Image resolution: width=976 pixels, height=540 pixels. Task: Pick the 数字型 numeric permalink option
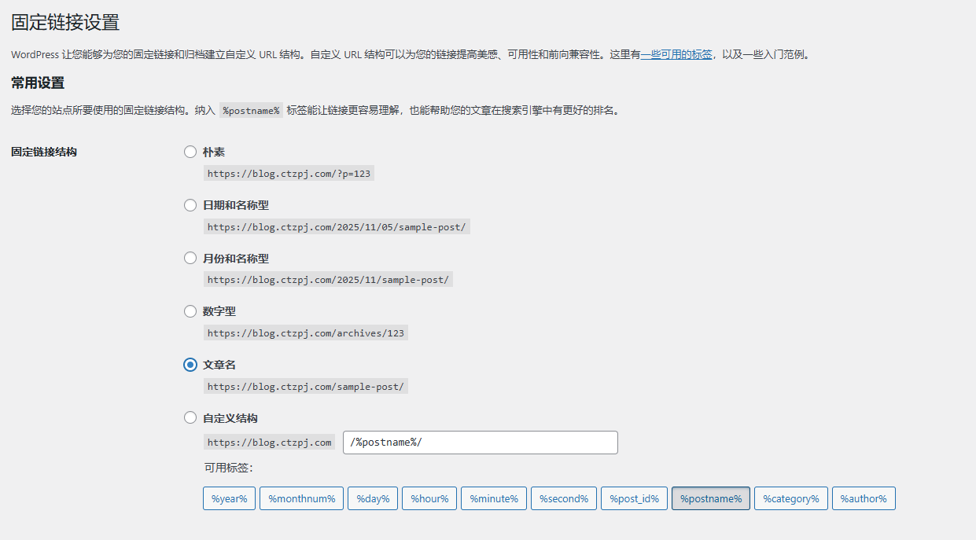click(x=190, y=311)
